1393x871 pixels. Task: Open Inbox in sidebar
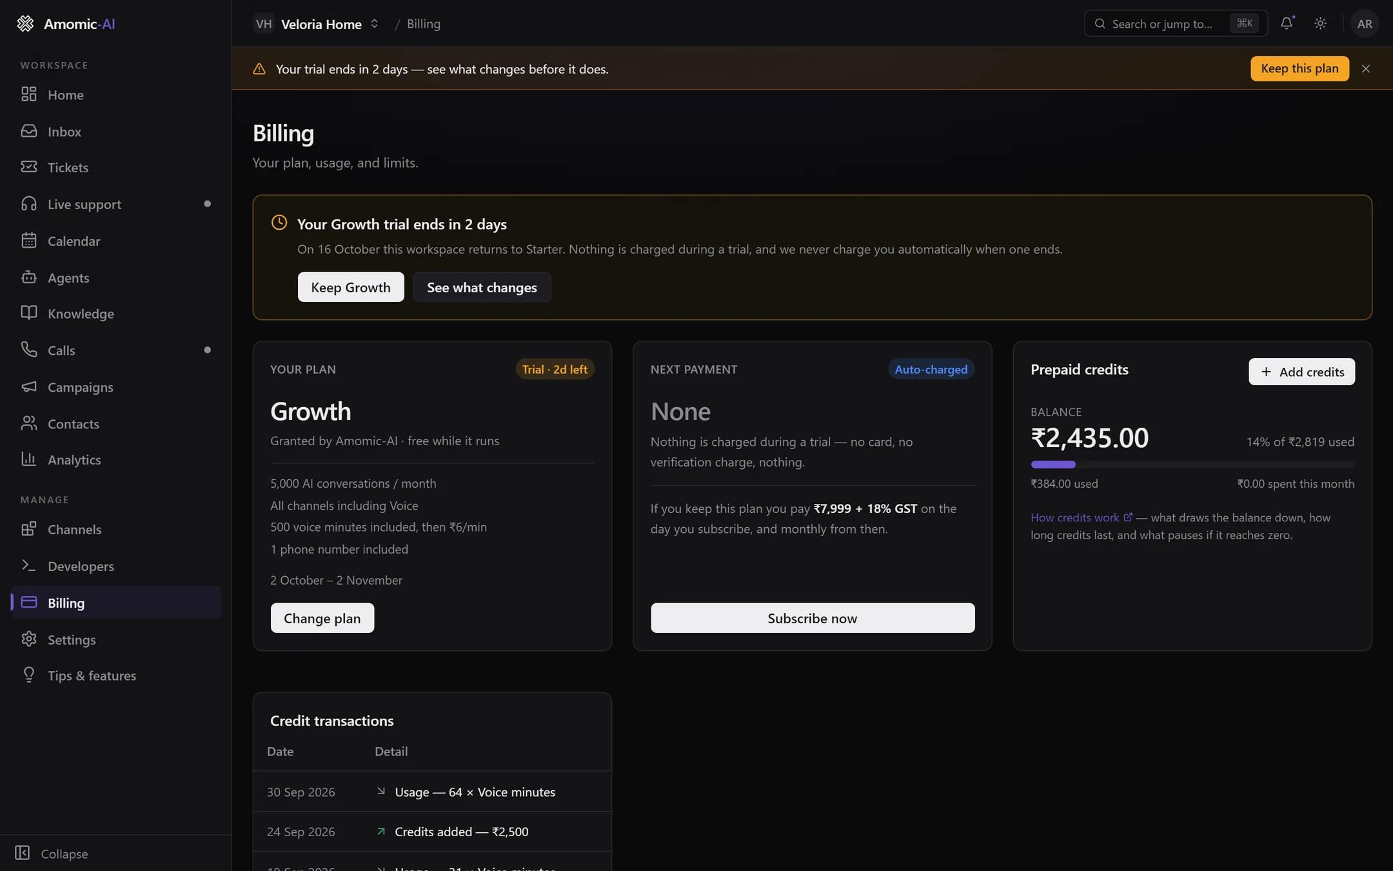point(116,132)
